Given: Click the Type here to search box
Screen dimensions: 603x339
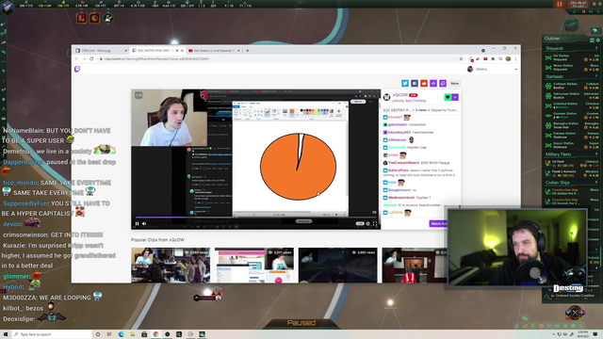Looking at the screenshot, I should (53, 334).
